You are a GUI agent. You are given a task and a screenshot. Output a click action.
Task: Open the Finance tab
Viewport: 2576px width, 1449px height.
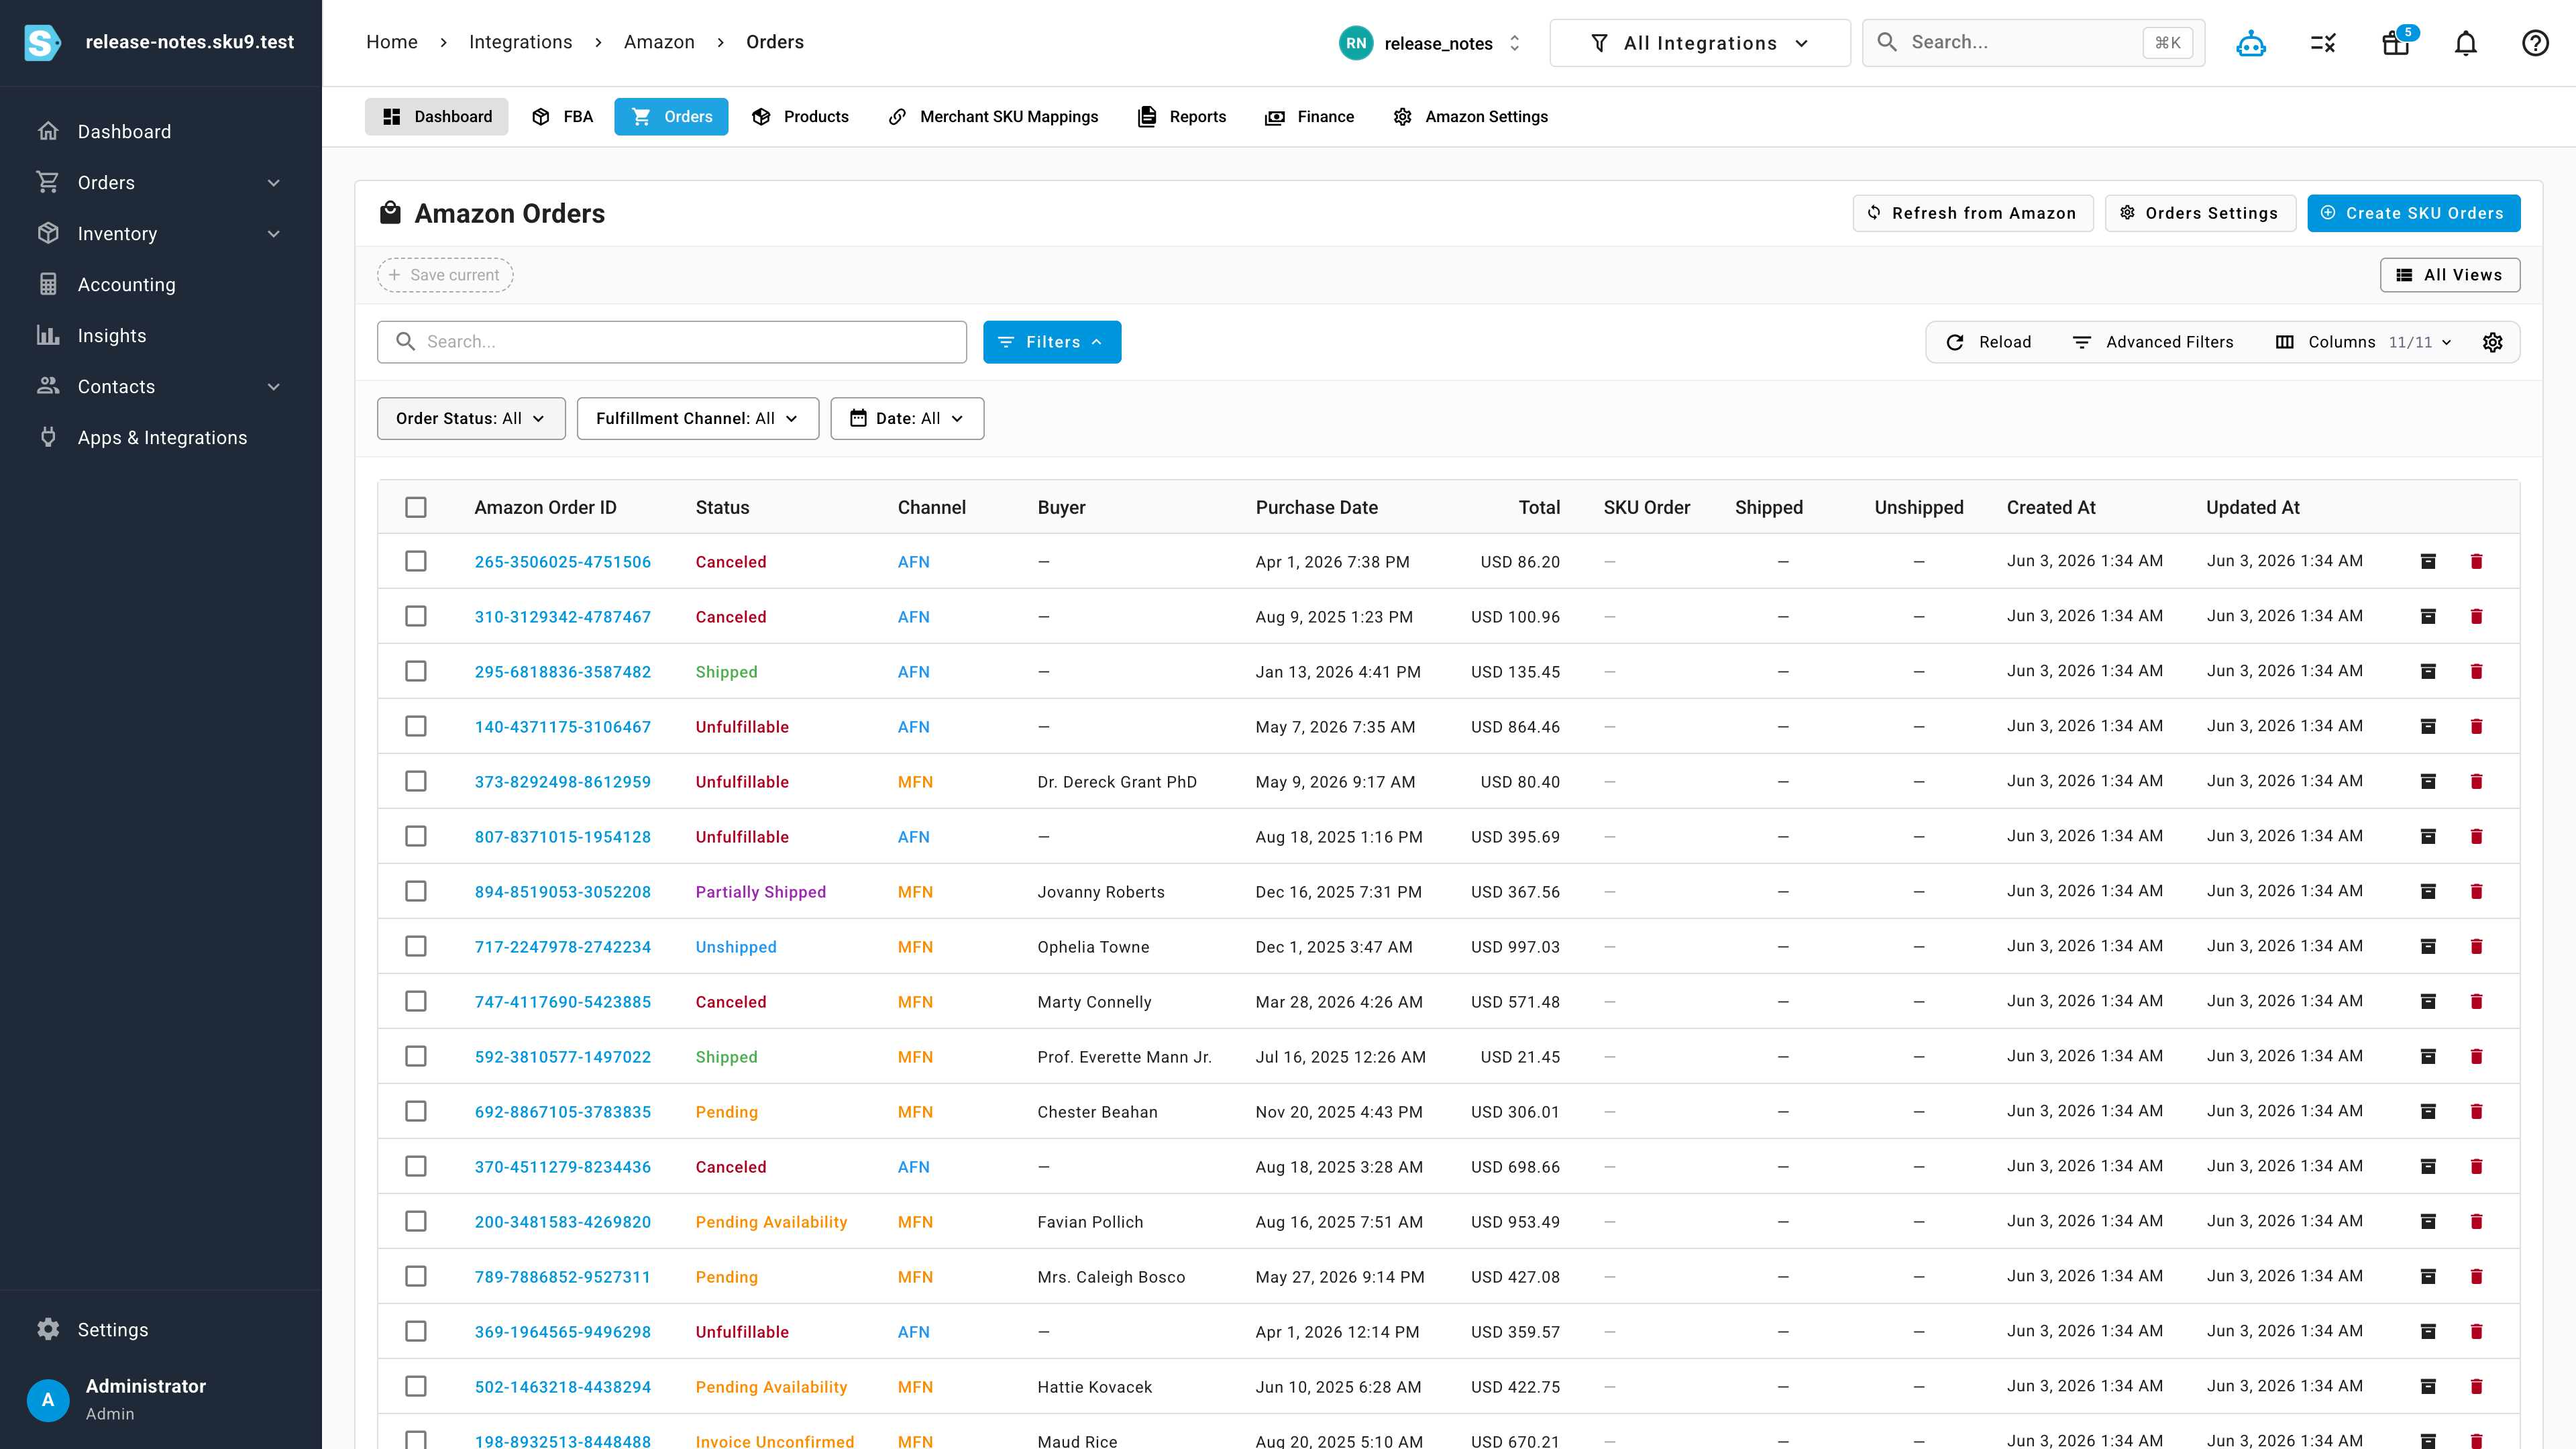coord(1309,116)
